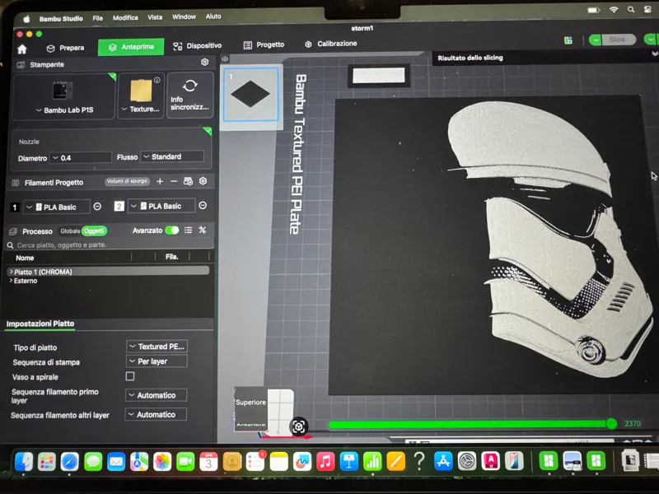The height and width of the screenshot is (494, 659).
Task: Switch to the Dispositivo tab
Action: point(197,46)
